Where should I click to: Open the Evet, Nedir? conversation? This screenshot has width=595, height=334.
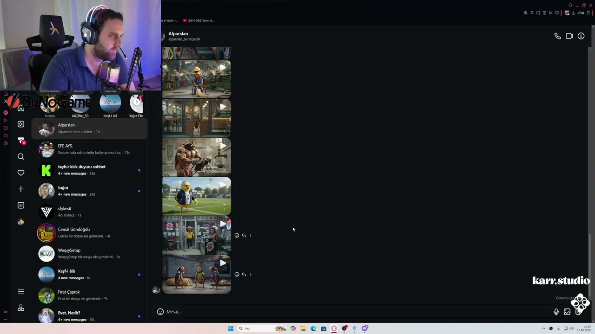[x=90, y=315]
